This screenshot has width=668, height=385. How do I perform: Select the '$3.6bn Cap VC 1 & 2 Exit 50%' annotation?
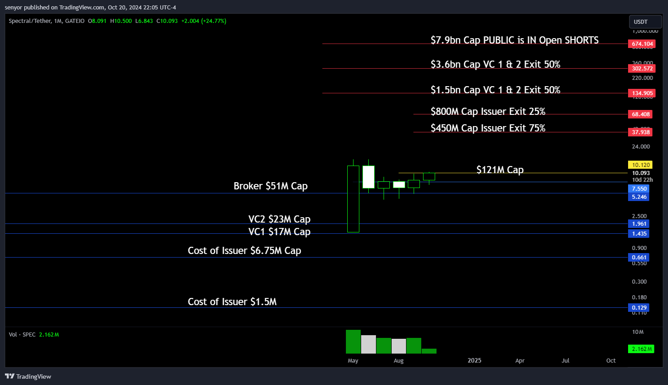coord(495,65)
